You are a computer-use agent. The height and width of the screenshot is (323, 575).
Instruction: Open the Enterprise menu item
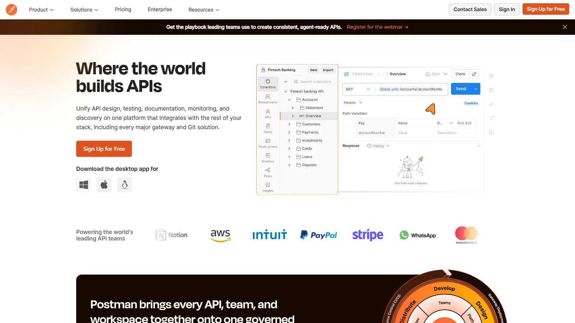click(x=160, y=10)
